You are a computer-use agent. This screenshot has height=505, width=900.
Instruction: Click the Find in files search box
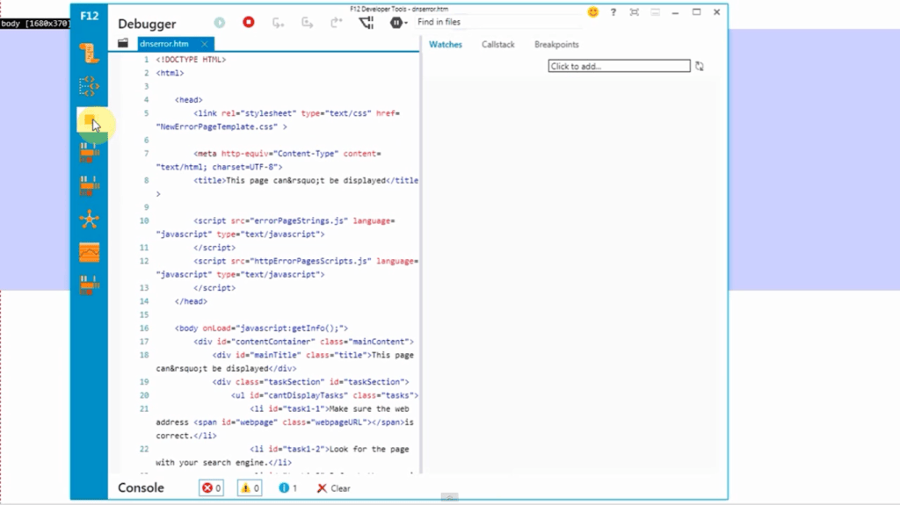pyautogui.click(x=498, y=22)
